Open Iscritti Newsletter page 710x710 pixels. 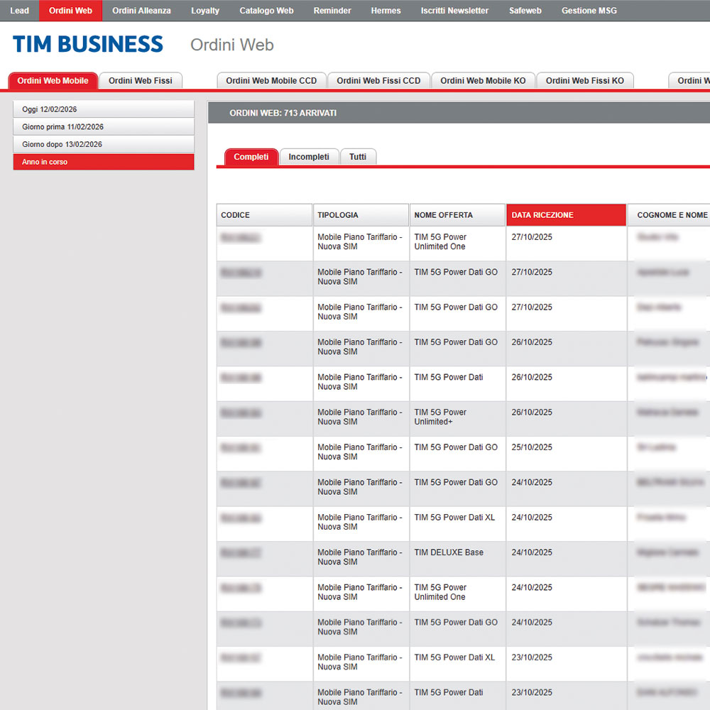[454, 11]
